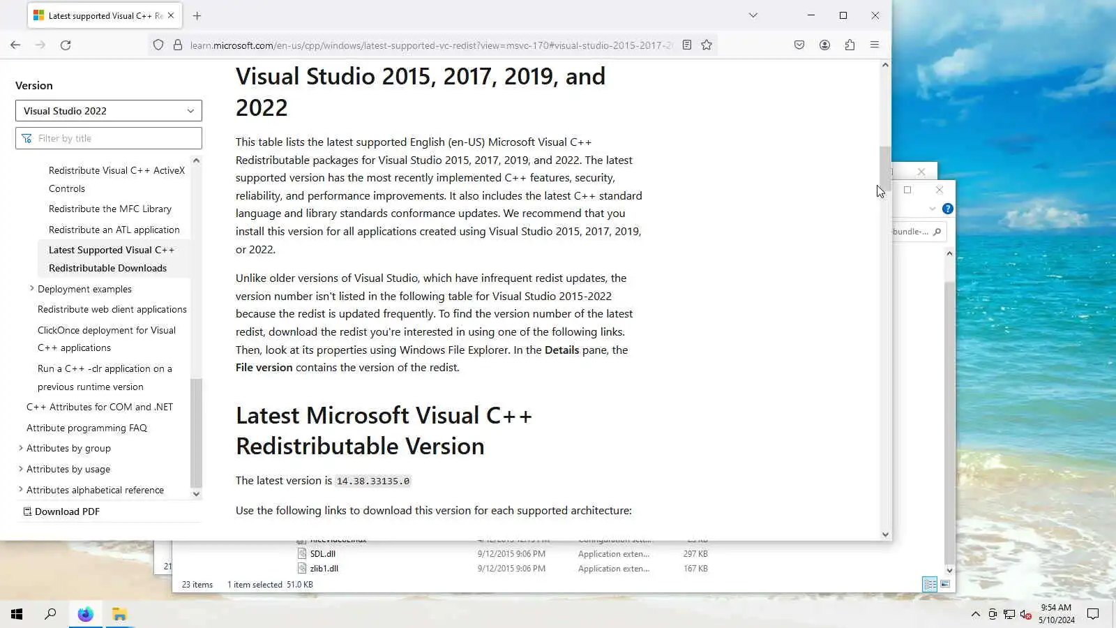This screenshot has width=1116, height=628.
Task: Open the network tray icon
Action: pyautogui.click(x=1009, y=614)
